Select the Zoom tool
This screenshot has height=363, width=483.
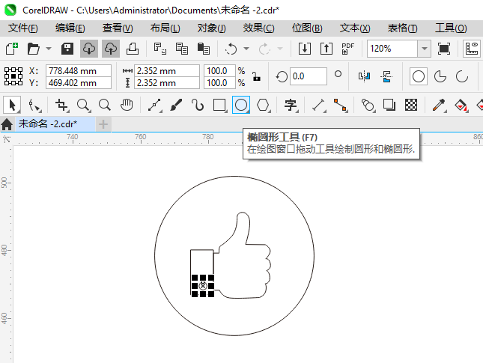[x=83, y=105]
